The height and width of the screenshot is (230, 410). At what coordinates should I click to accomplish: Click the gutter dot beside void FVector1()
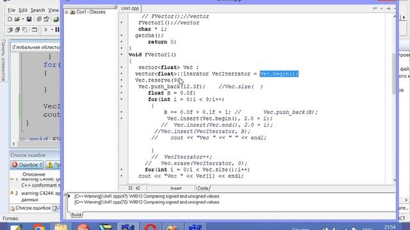(x=122, y=54)
